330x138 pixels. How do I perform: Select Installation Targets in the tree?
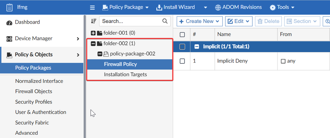[x=126, y=75]
